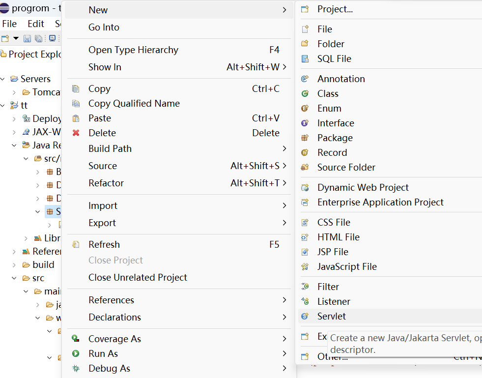482x378 pixels.
Task: Open the Build Path submenu
Action: 110,148
